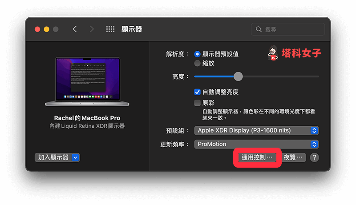
Task: Click 'Rachel 的 MacBook Pro' device name
Action: click(x=87, y=118)
